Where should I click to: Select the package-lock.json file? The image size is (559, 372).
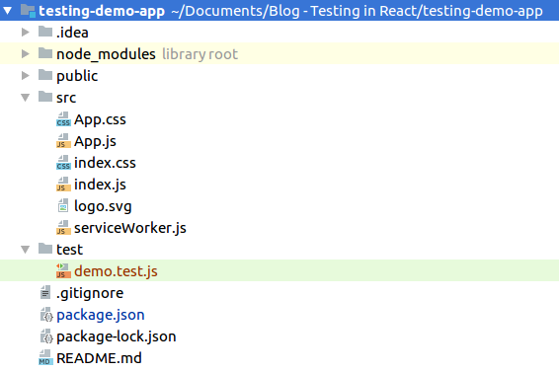117,336
